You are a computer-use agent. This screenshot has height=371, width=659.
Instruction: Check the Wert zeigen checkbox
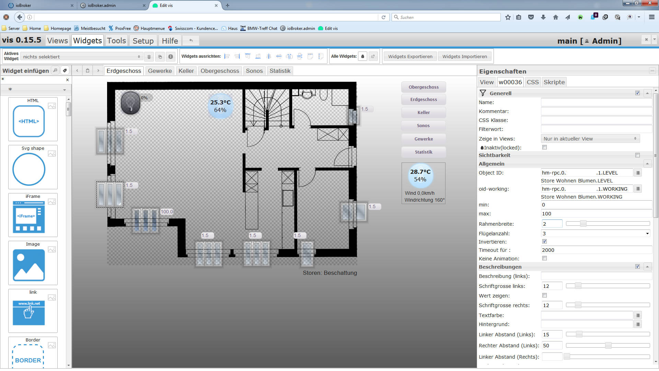[544, 295]
